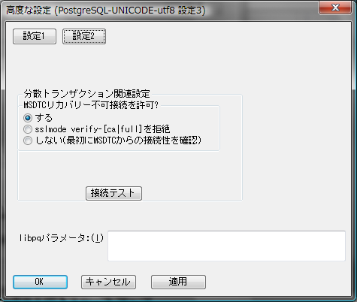
Task: Click the 最初にMSDTCからの接続性を確認 label text
Action: point(133,140)
